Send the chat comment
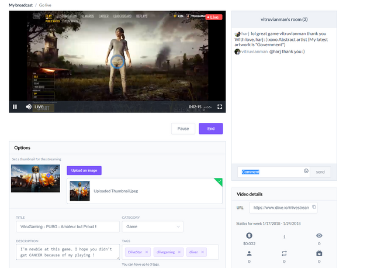The width and height of the screenshot is (374, 268). point(320,172)
